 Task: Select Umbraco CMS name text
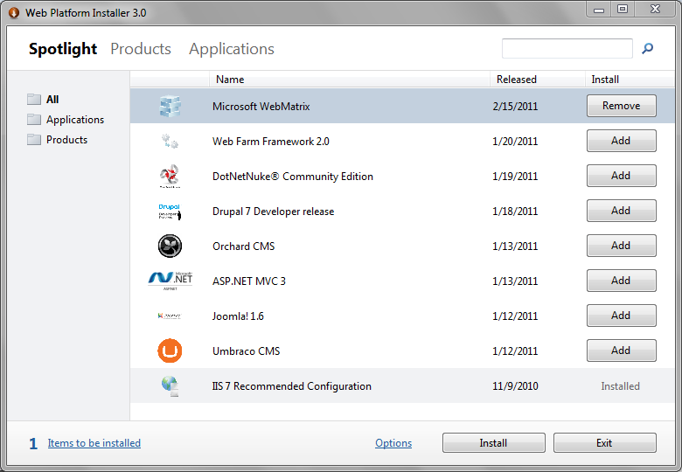pyautogui.click(x=247, y=351)
